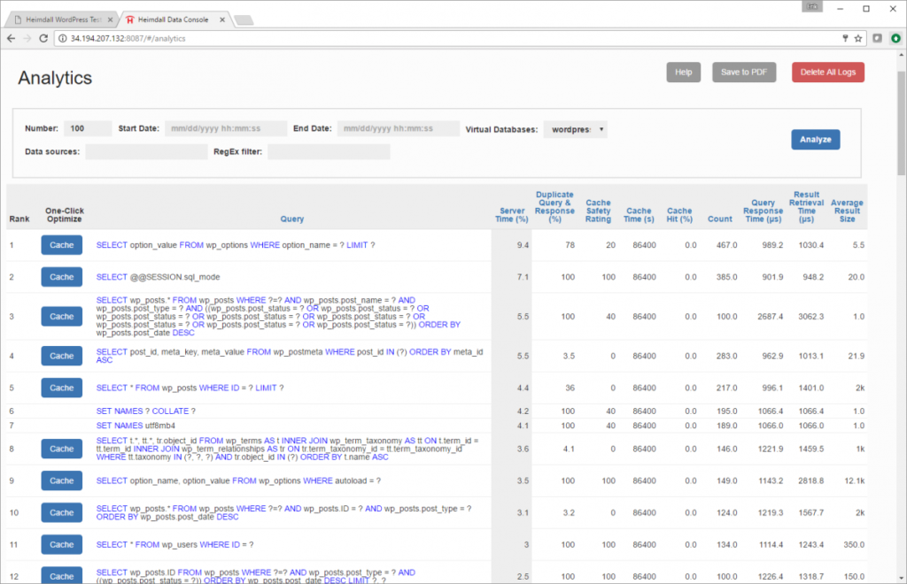Click the SET NAMES utf8mb4 query
Image resolution: width=907 pixels, height=584 pixels.
coord(136,426)
